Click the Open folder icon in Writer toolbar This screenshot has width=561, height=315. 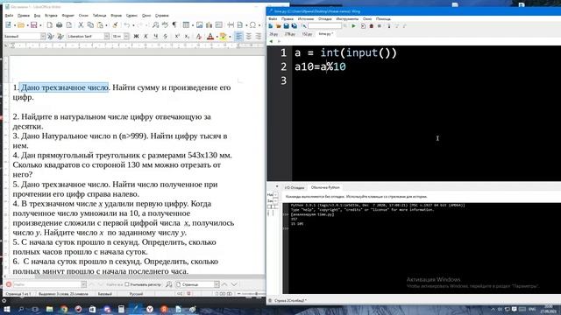pyautogui.click(x=21, y=25)
